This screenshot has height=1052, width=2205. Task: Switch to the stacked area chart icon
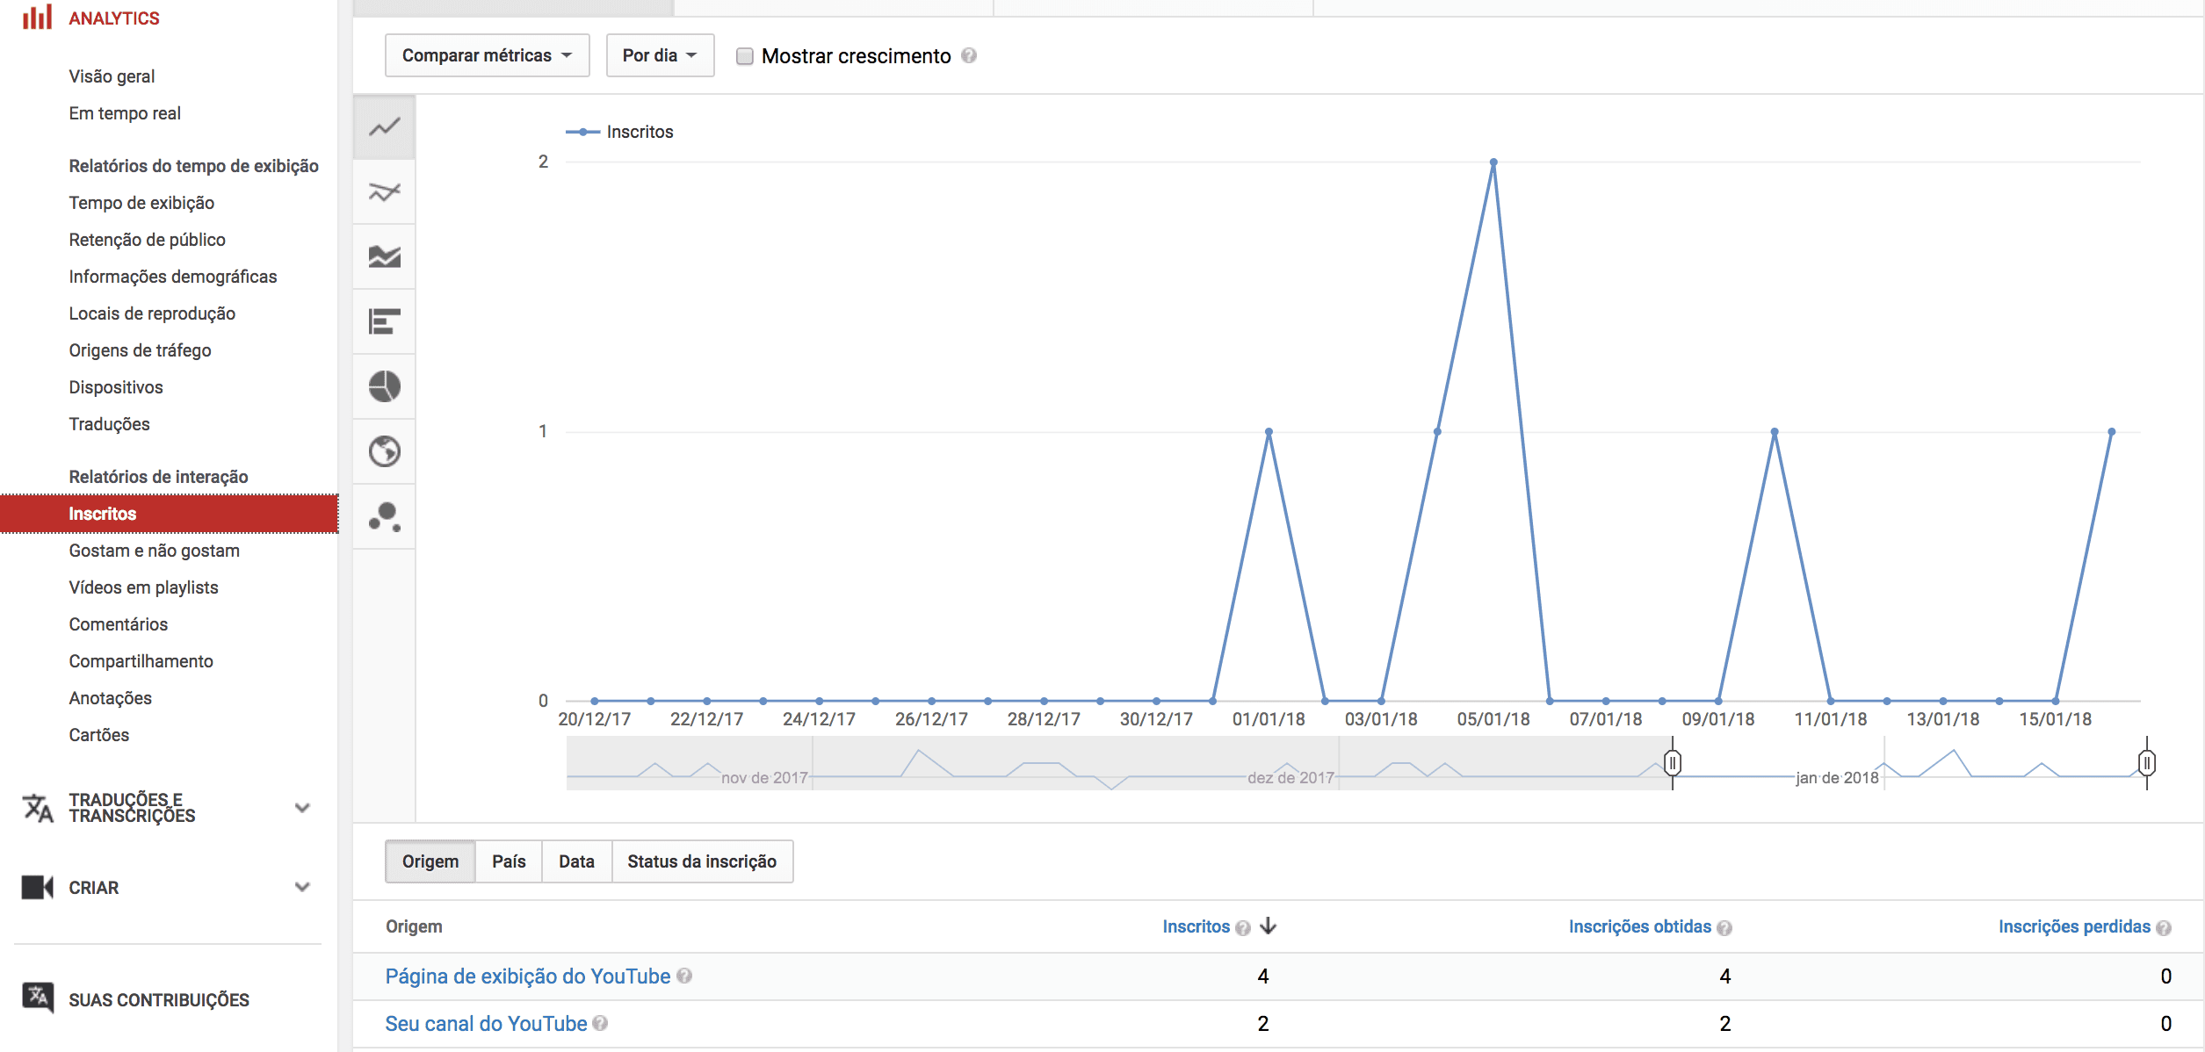pos(384,256)
